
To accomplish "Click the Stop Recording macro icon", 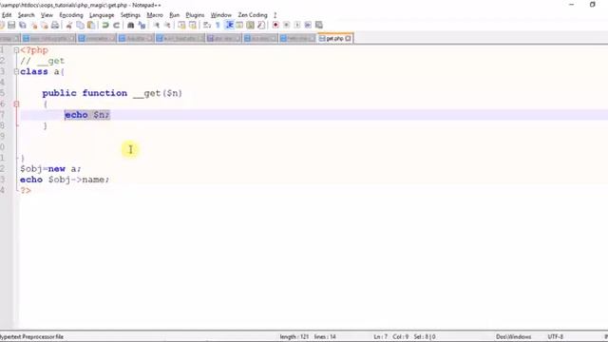I will (x=286, y=26).
